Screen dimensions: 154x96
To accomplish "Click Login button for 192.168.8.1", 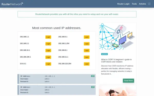I will [87, 50].
